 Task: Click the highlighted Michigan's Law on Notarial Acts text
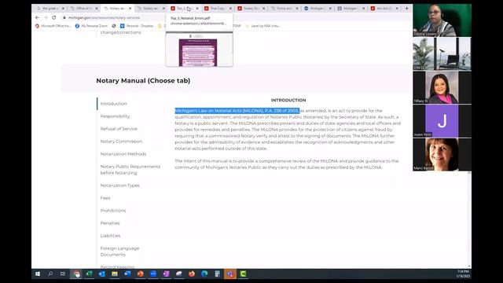pyautogui.click(x=237, y=111)
